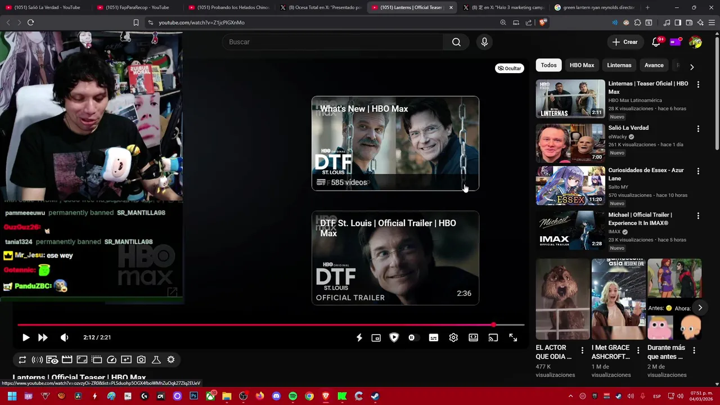Open the player settings gear
720x405 pixels.
coord(453,337)
